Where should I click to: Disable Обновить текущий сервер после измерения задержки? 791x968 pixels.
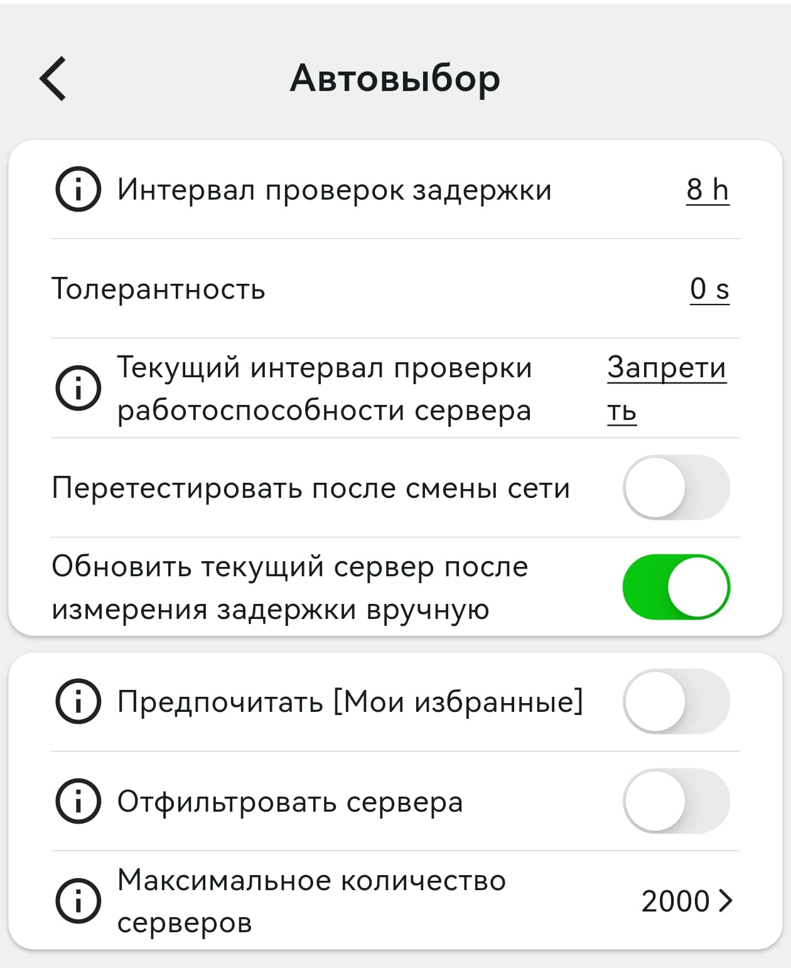[677, 586]
